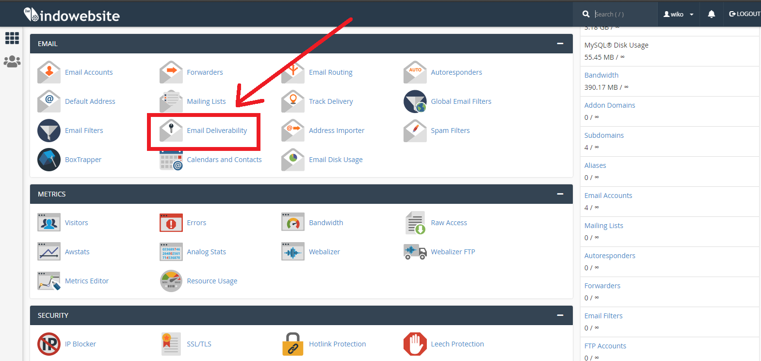761x361 pixels.
Task: Click the Autoresponders AUTO icon
Action: pos(415,72)
